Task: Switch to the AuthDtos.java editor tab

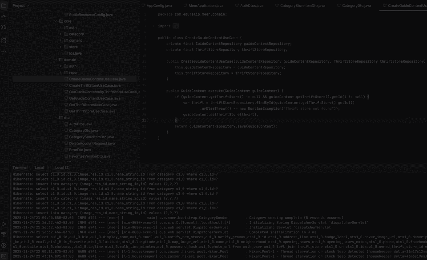Action: (x=251, y=6)
